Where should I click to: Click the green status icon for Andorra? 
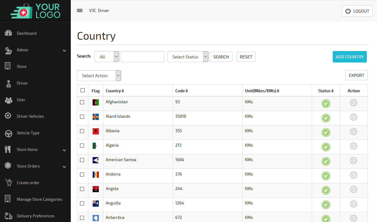pos(326,176)
